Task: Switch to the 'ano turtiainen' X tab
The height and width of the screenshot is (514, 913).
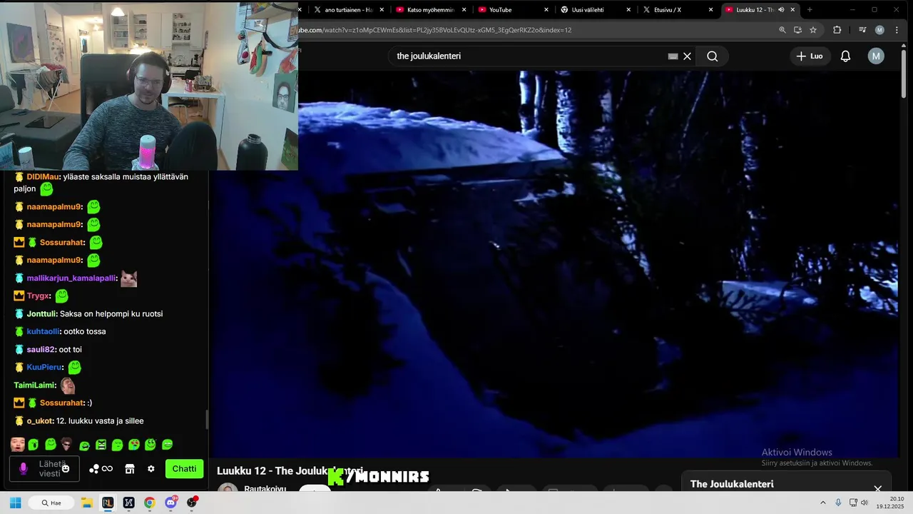Action: point(348,10)
